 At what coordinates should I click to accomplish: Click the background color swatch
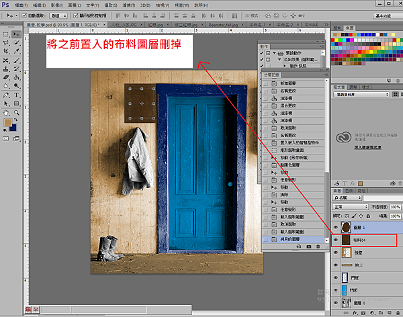[x=13, y=128]
